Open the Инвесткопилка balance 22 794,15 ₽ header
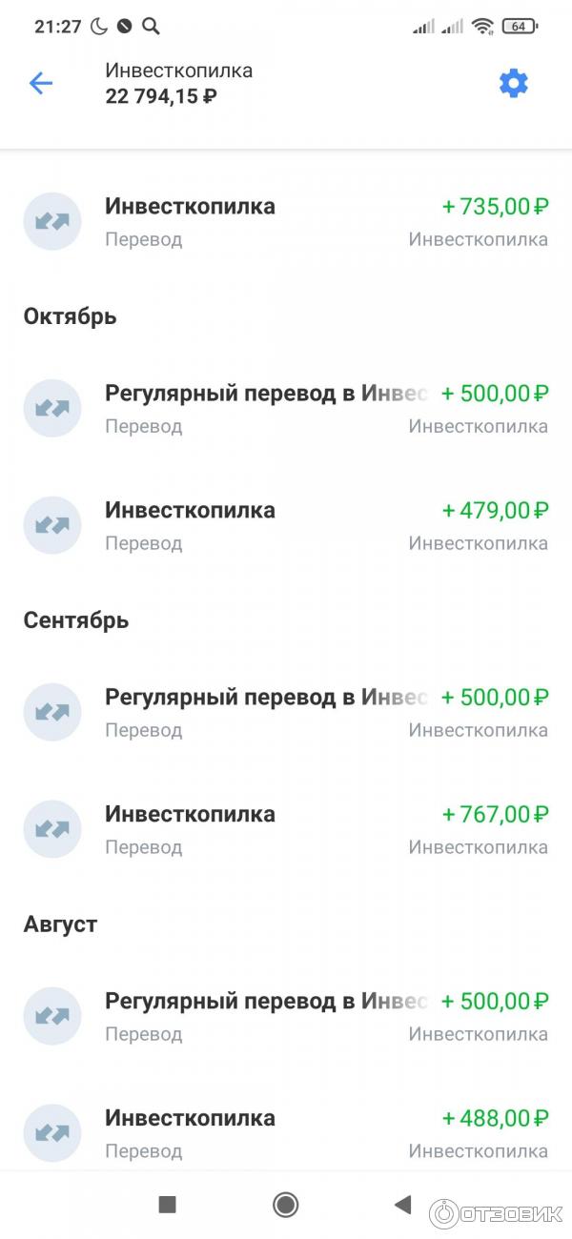Screen dimensions: 572x1239 (x=177, y=83)
